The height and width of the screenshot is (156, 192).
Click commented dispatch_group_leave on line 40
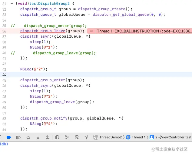64,53
